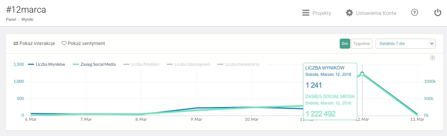Screen dimensions: 447x136
Task: Switch to Tygodnie view
Action: coord(361,43)
